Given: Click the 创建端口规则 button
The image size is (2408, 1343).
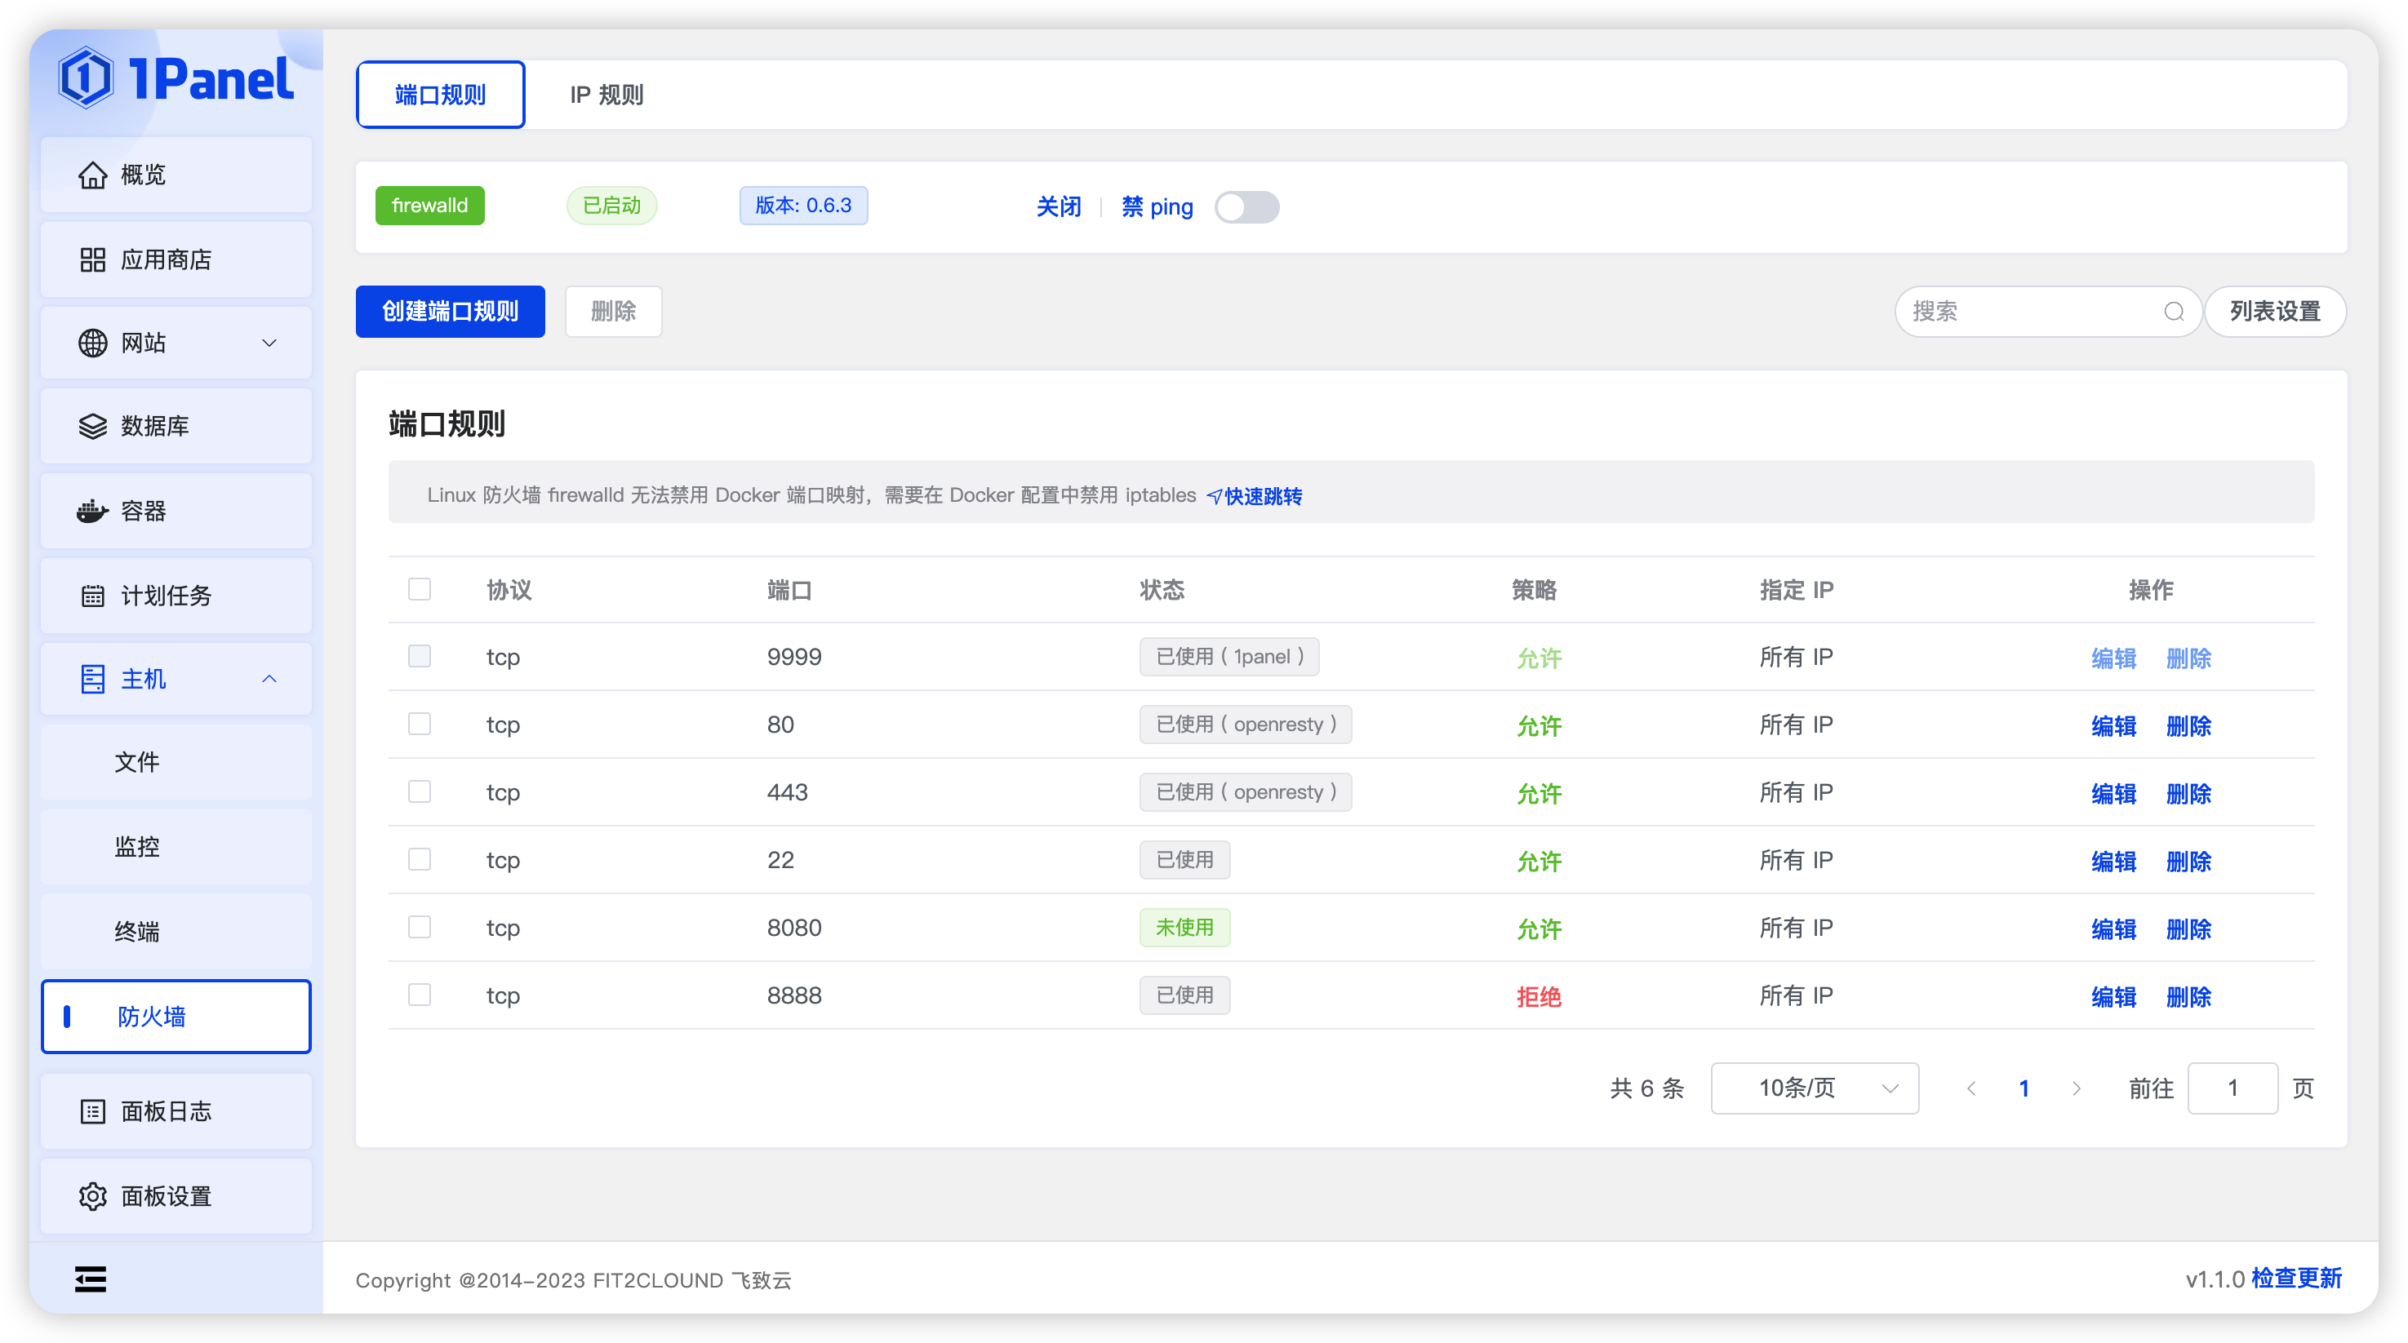Looking at the screenshot, I should (x=450, y=311).
